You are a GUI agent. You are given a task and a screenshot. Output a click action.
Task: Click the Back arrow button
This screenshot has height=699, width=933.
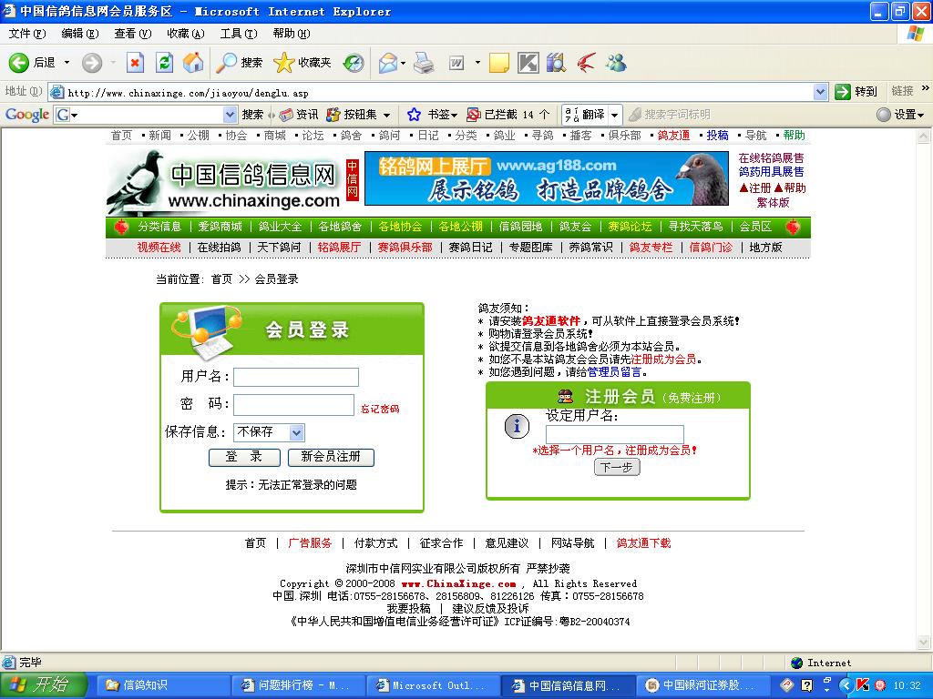tap(32, 63)
